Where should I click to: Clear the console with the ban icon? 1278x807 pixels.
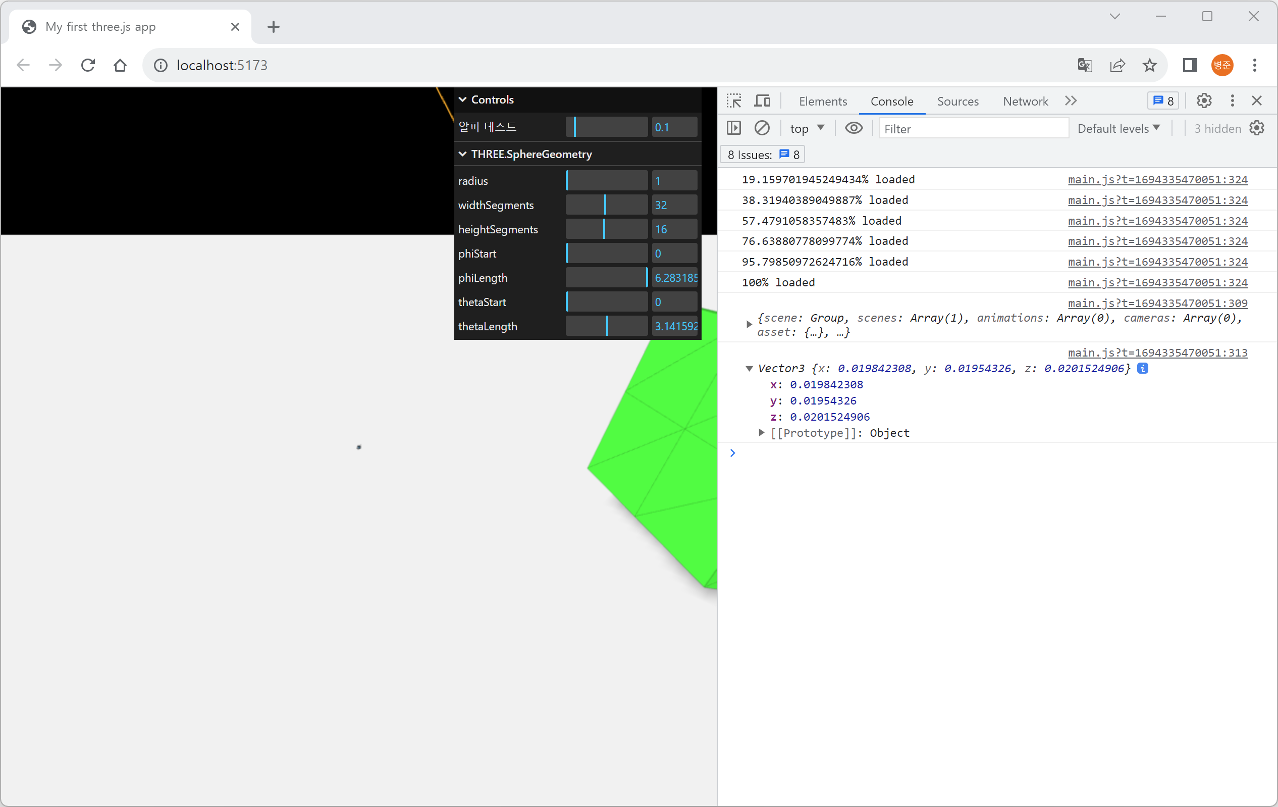click(x=762, y=128)
